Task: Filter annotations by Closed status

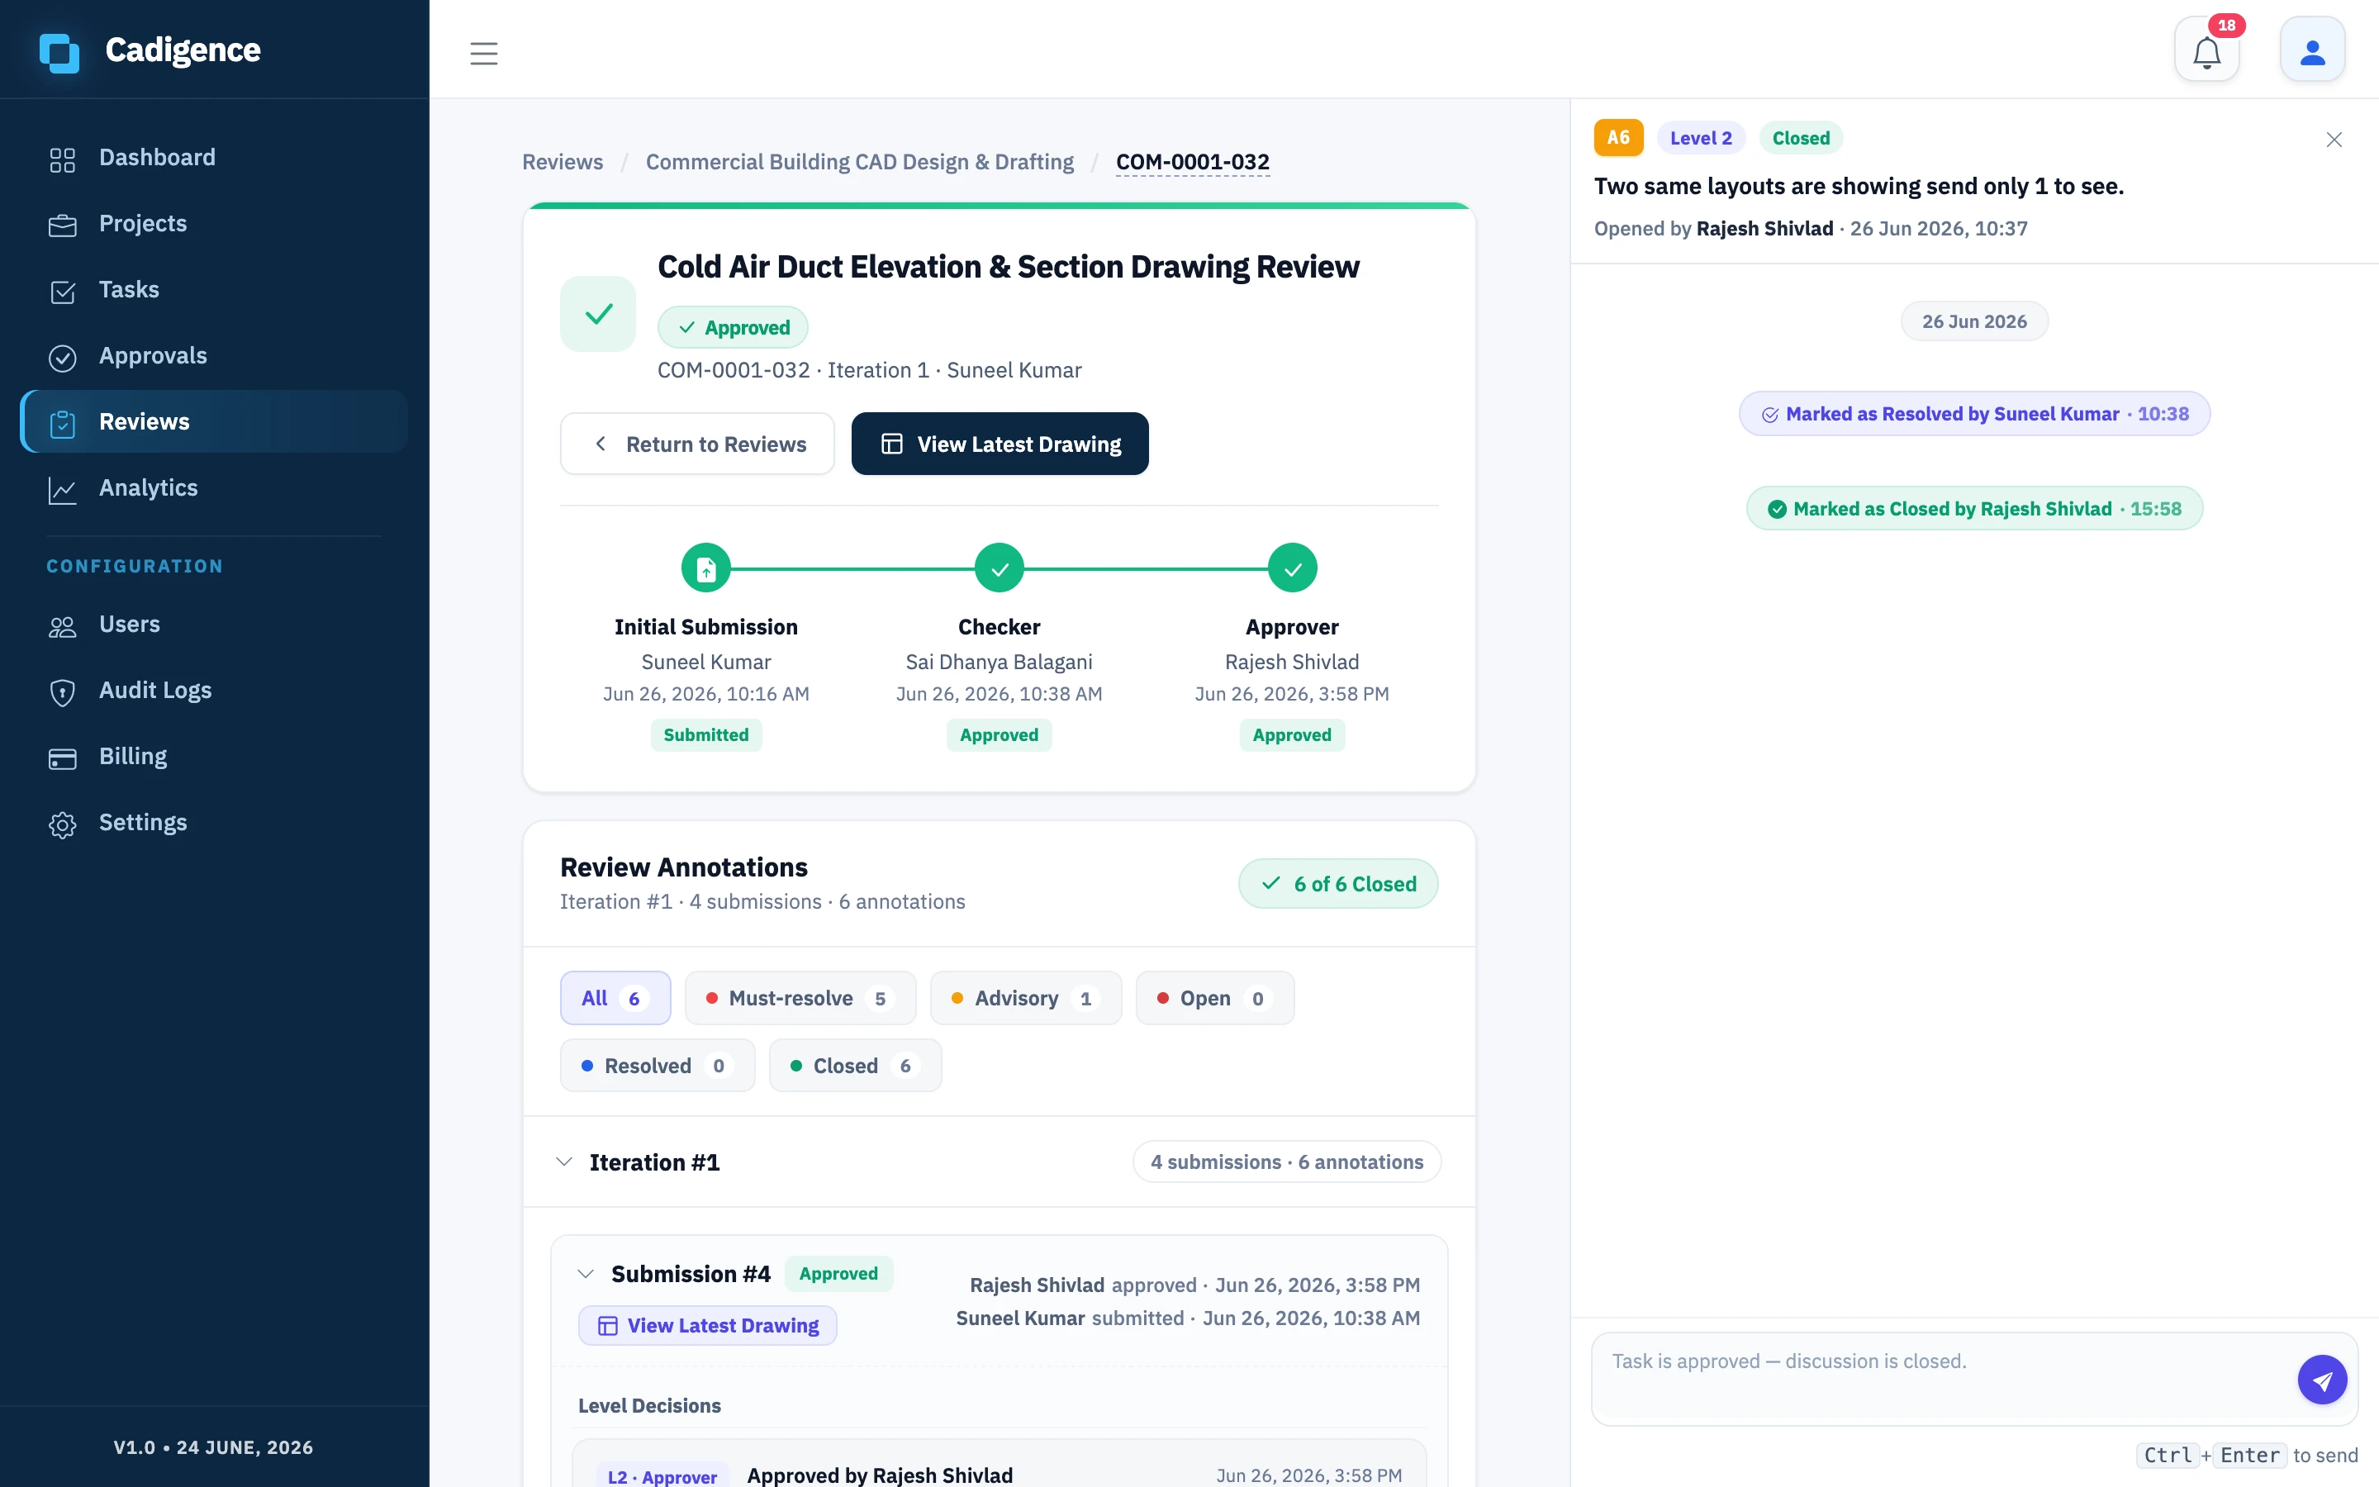Action: (x=855, y=1065)
